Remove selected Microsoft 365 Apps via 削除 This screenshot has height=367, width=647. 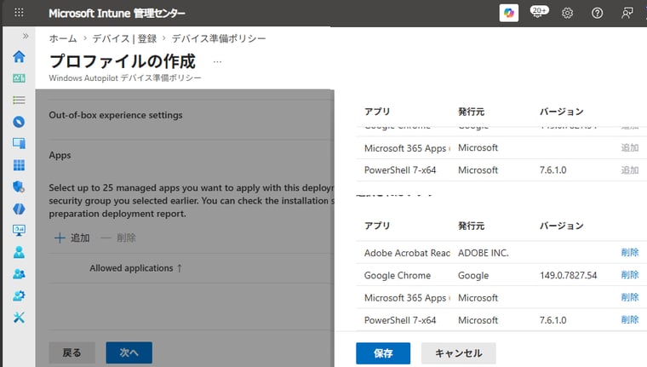[630, 297]
